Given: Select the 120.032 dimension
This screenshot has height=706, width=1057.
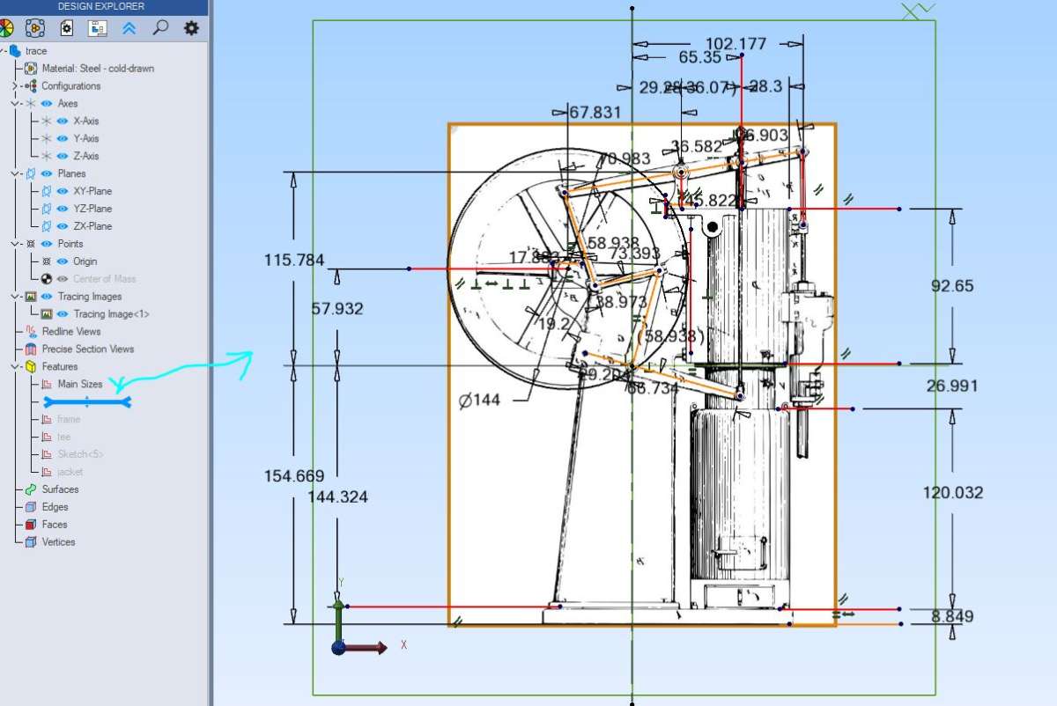Looking at the screenshot, I should coord(952,492).
